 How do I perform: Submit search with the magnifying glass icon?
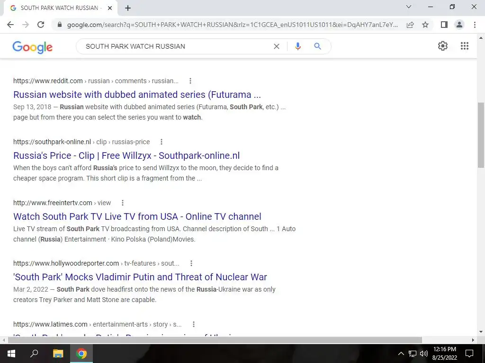(317, 46)
